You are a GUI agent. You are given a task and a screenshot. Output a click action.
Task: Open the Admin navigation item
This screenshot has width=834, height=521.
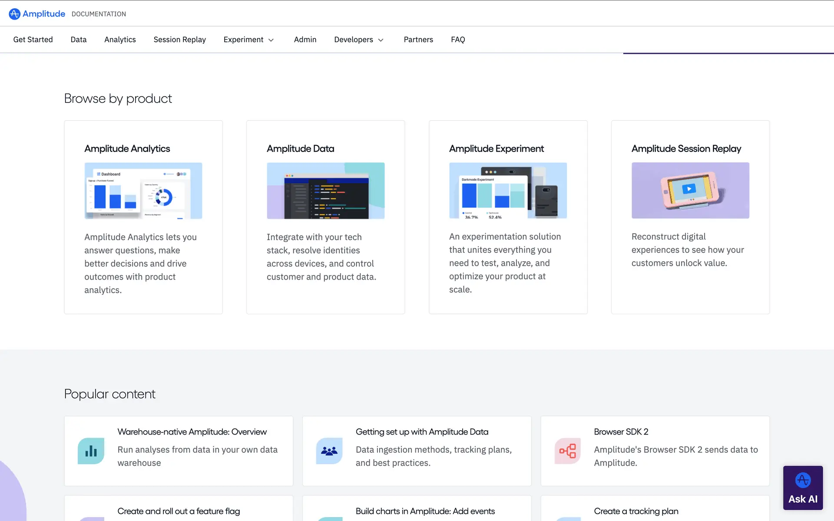305,40
